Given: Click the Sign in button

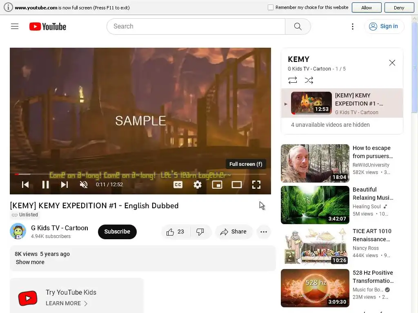Looking at the screenshot, I should 384,26.
